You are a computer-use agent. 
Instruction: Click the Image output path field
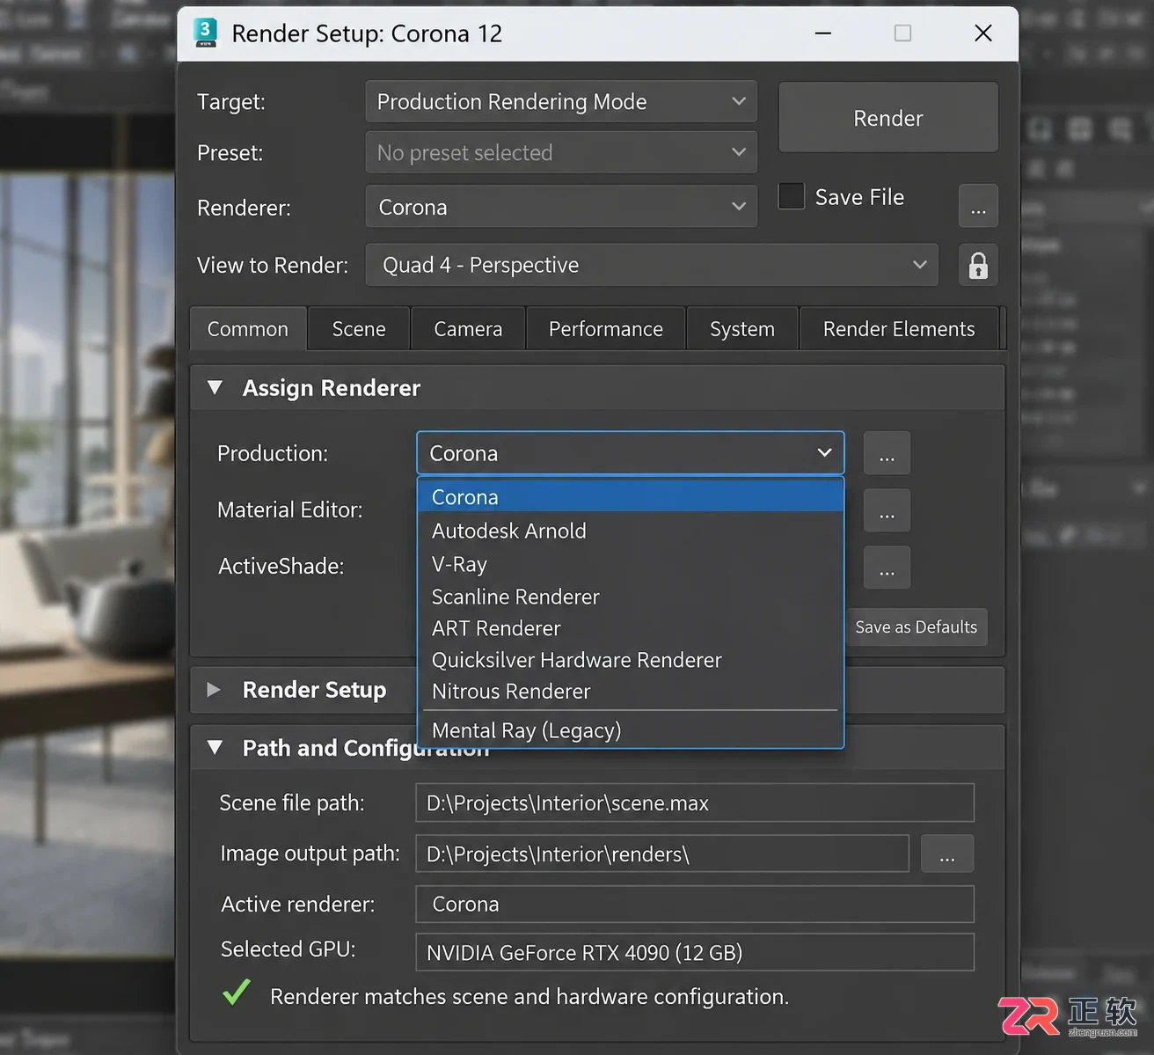tap(662, 854)
